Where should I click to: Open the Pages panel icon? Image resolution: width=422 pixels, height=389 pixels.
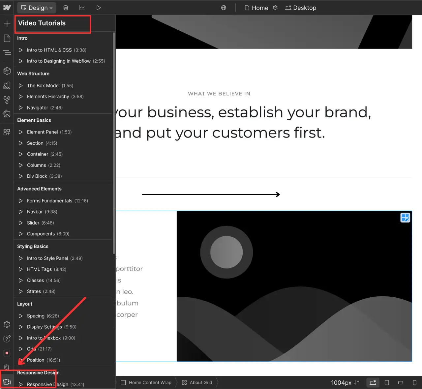click(x=7, y=38)
